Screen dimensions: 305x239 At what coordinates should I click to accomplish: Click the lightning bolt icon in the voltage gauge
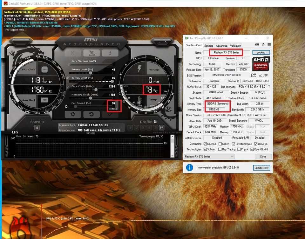click(x=139, y=69)
